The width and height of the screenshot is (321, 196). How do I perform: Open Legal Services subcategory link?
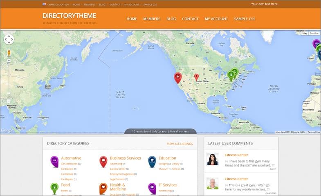coord(117,179)
